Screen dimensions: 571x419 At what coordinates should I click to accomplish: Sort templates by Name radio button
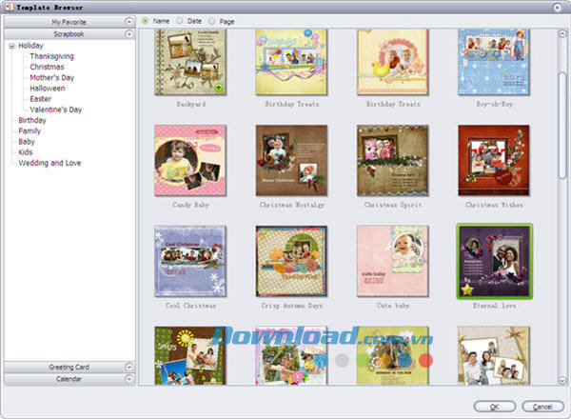point(146,20)
